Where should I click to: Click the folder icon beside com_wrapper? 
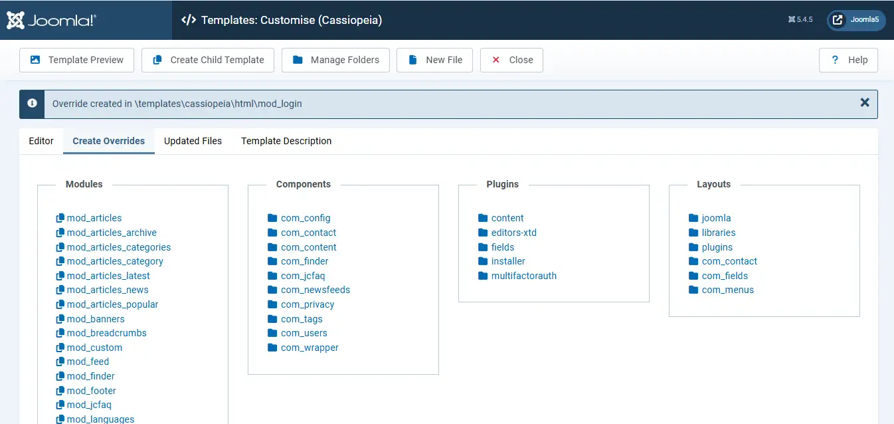[272, 348]
